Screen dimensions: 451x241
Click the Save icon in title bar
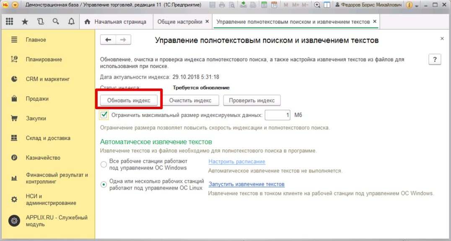213,5
